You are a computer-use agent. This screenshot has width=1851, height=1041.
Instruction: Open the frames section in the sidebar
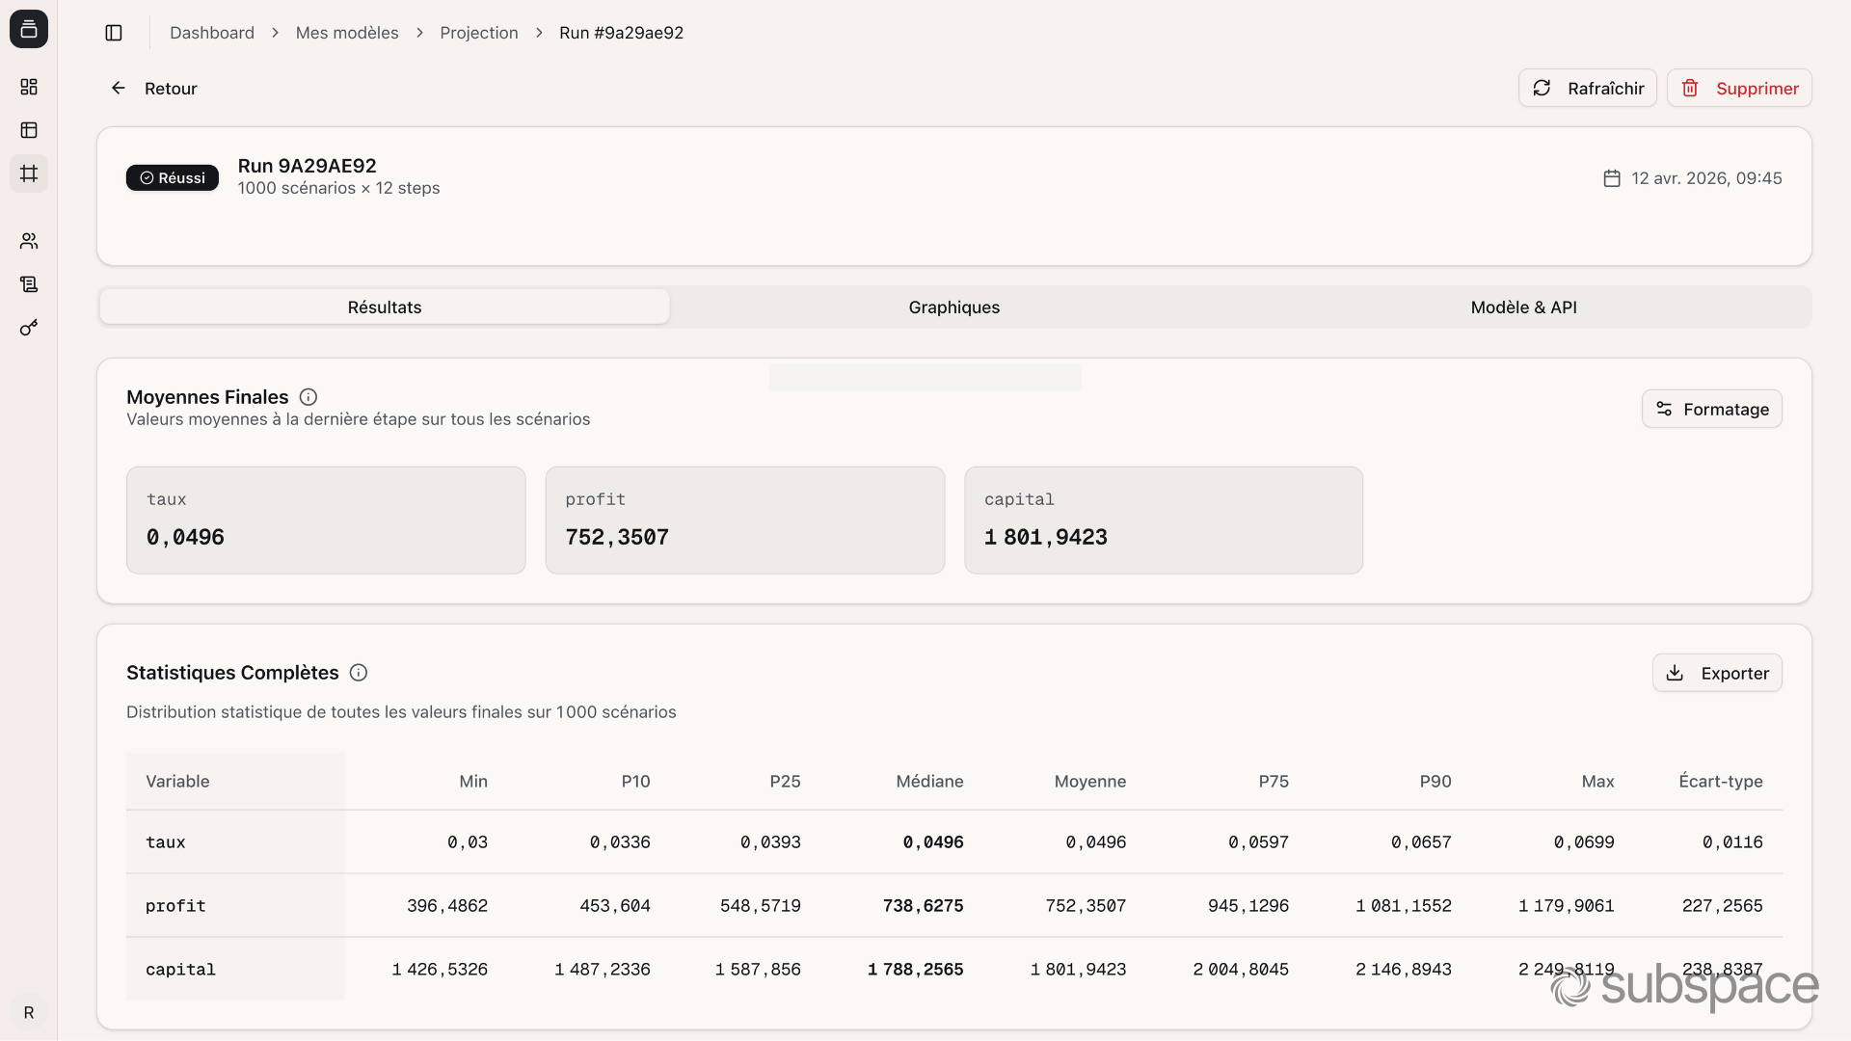[29, 173]
